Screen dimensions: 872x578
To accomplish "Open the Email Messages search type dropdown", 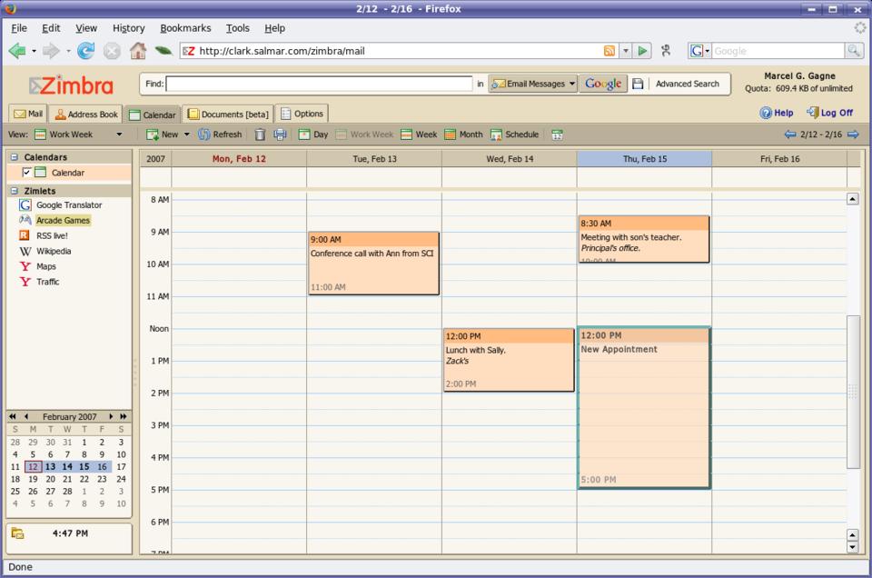I will click(x=533, y=84).
